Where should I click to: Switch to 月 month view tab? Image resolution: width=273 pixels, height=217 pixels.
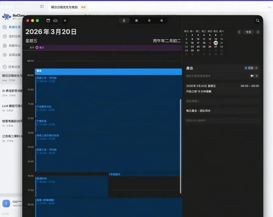click(149, 21)
